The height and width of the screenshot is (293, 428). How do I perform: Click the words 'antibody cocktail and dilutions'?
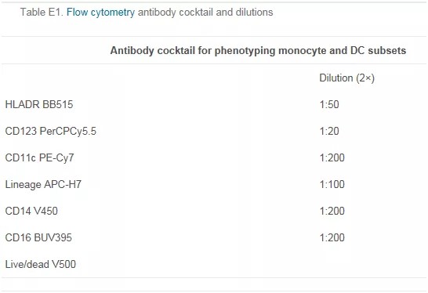[205, 13]
